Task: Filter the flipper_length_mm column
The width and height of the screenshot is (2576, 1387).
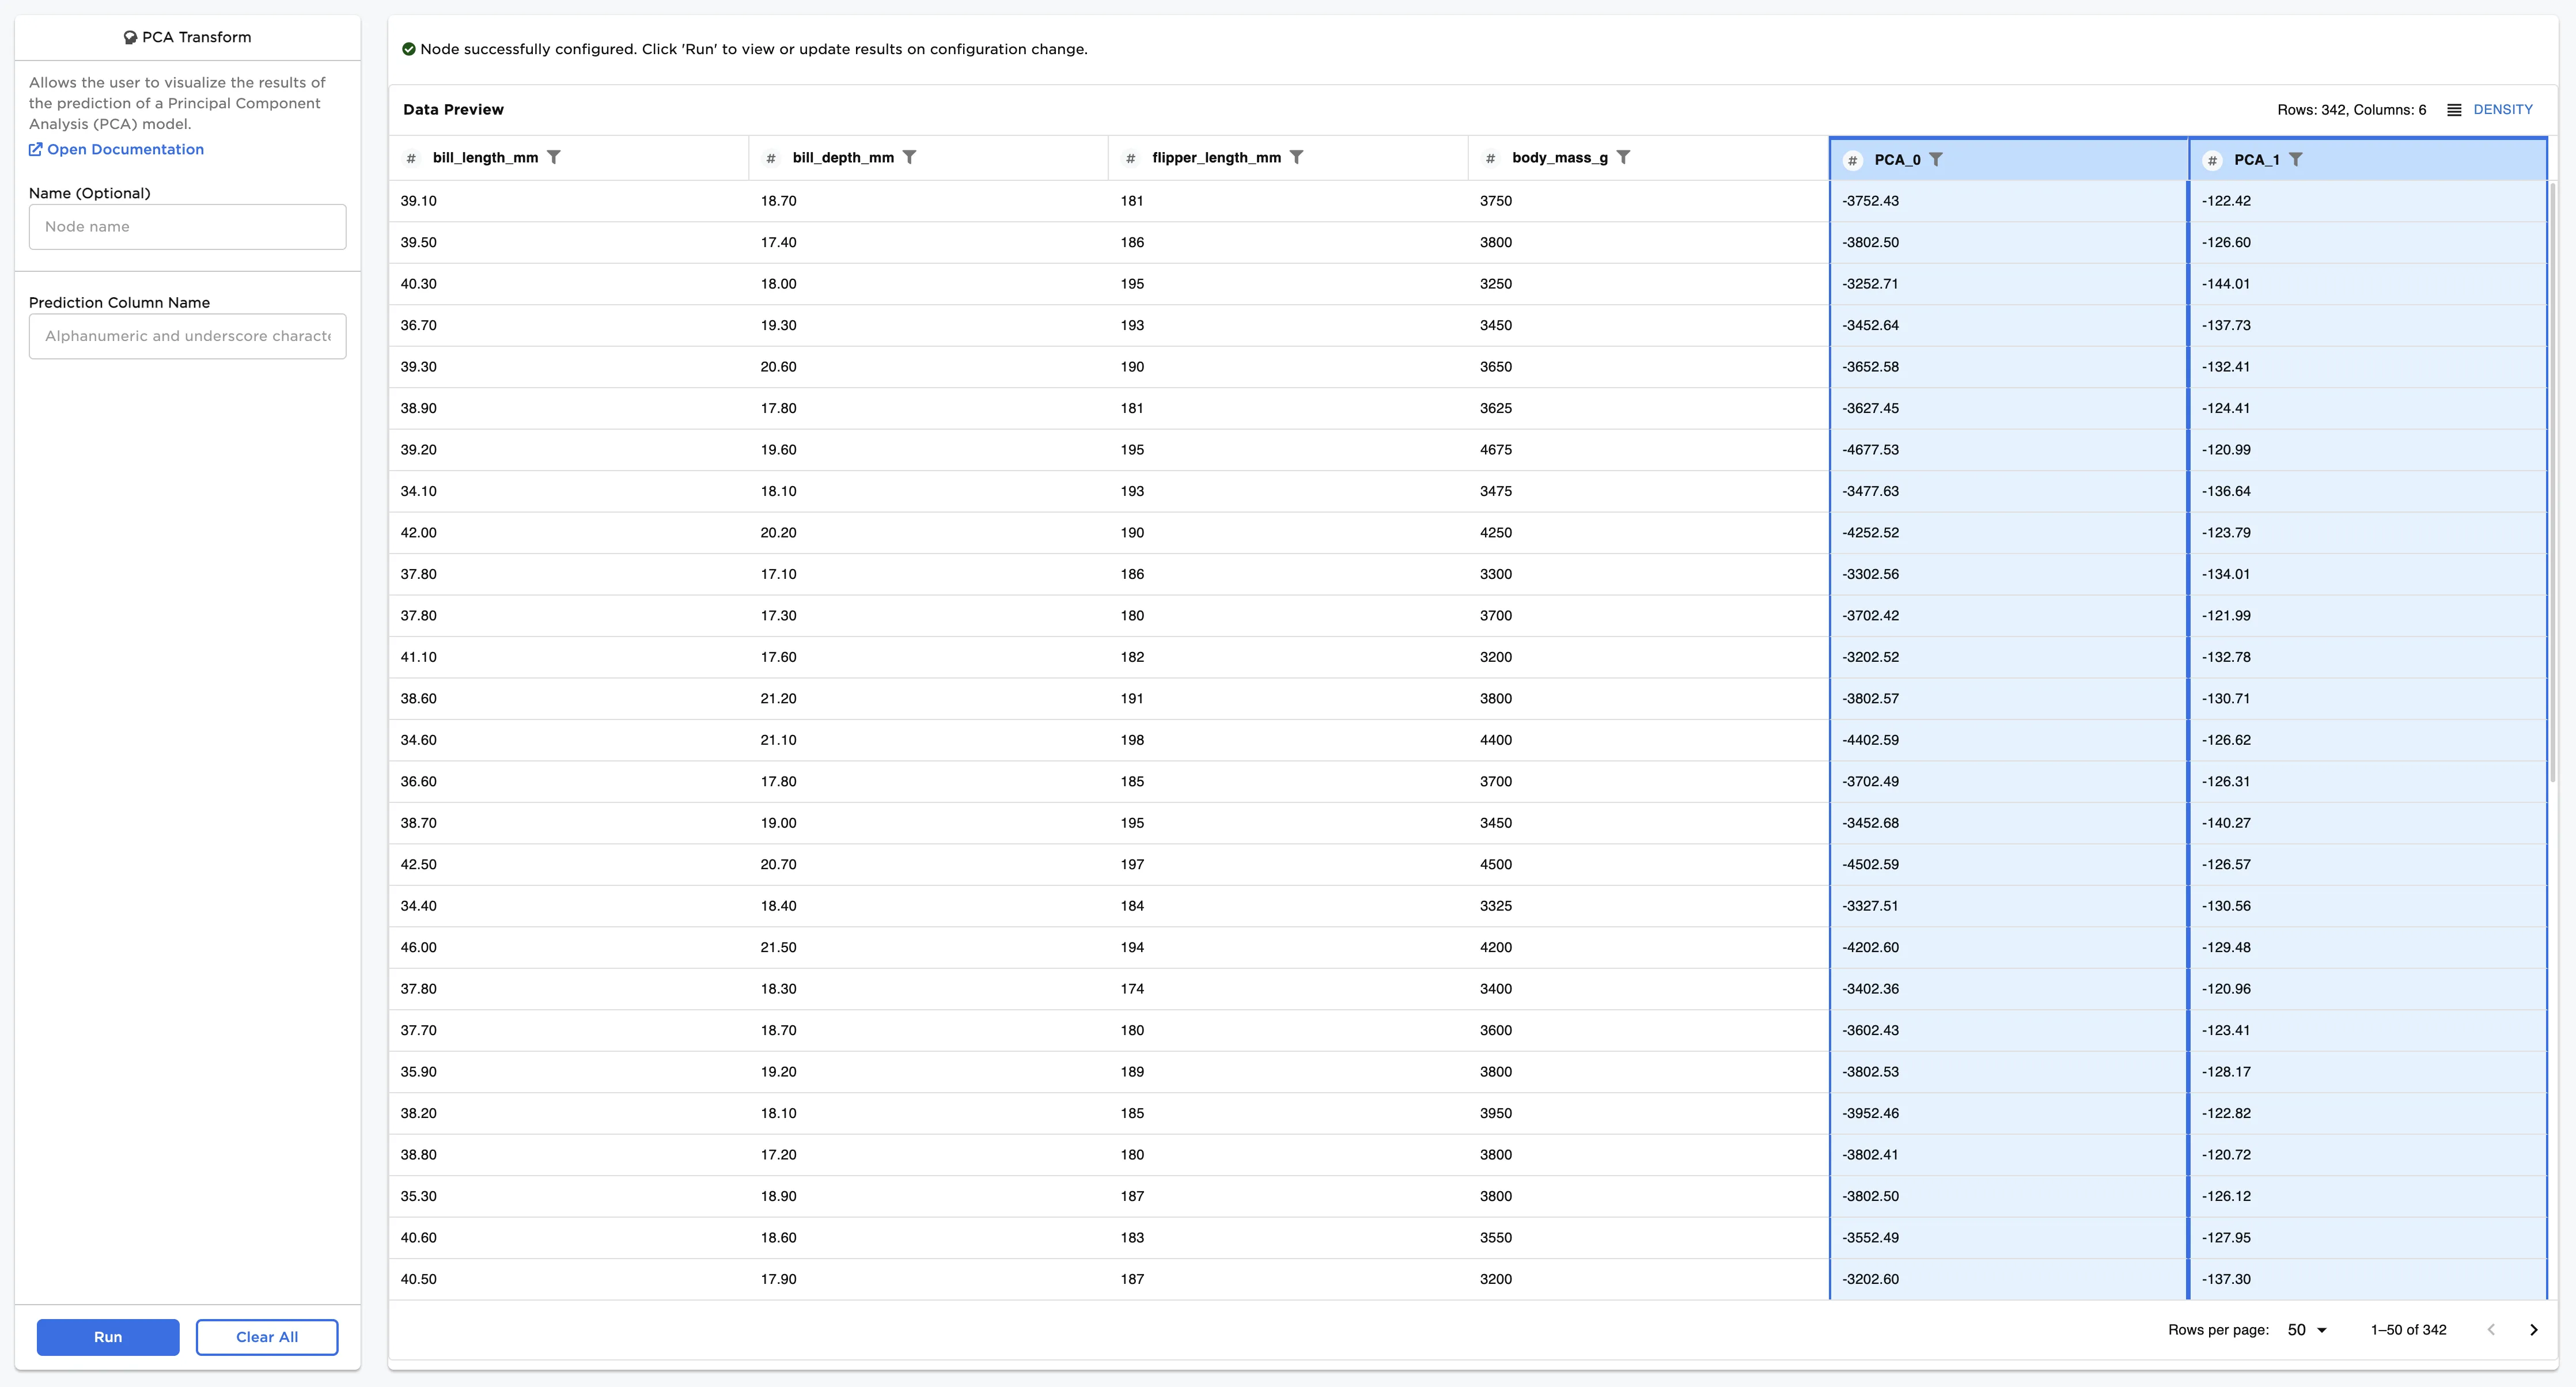Action: (x=1297, y=157)
